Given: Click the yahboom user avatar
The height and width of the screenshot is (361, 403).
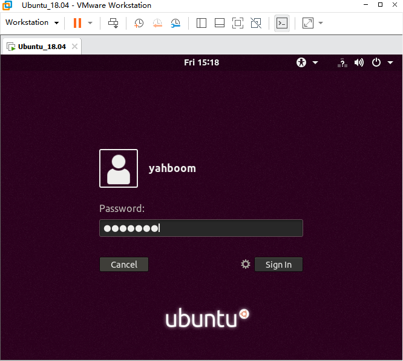Looking at the screenshot, I should tap(119, 168).
